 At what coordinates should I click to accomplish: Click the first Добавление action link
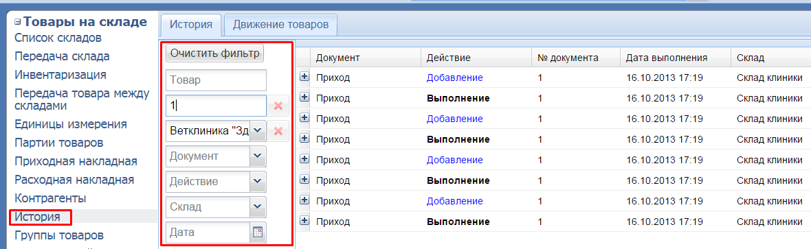click(x=454, y=78)
